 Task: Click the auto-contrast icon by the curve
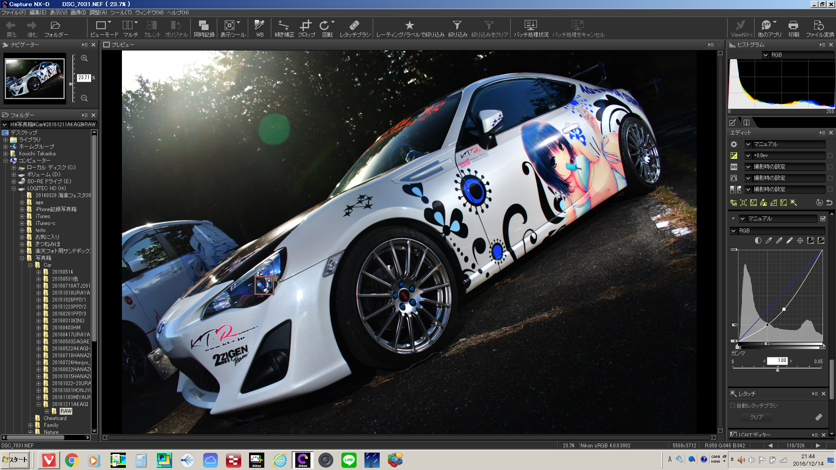click(758, 241)
